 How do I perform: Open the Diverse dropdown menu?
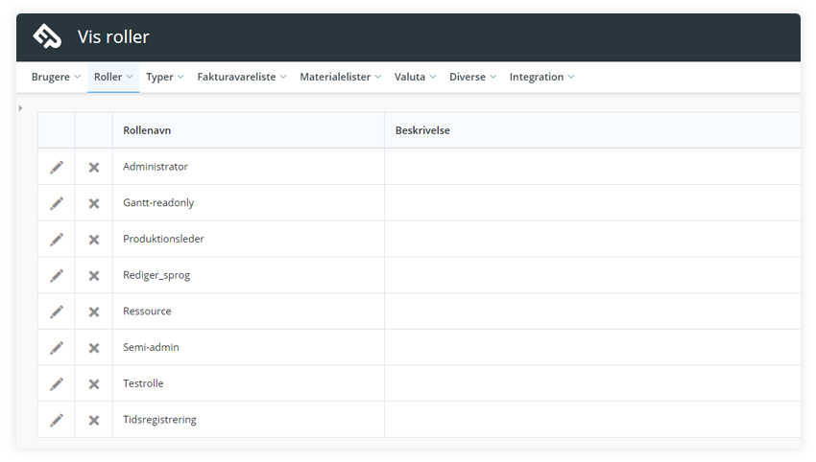(x=472, y=77)
